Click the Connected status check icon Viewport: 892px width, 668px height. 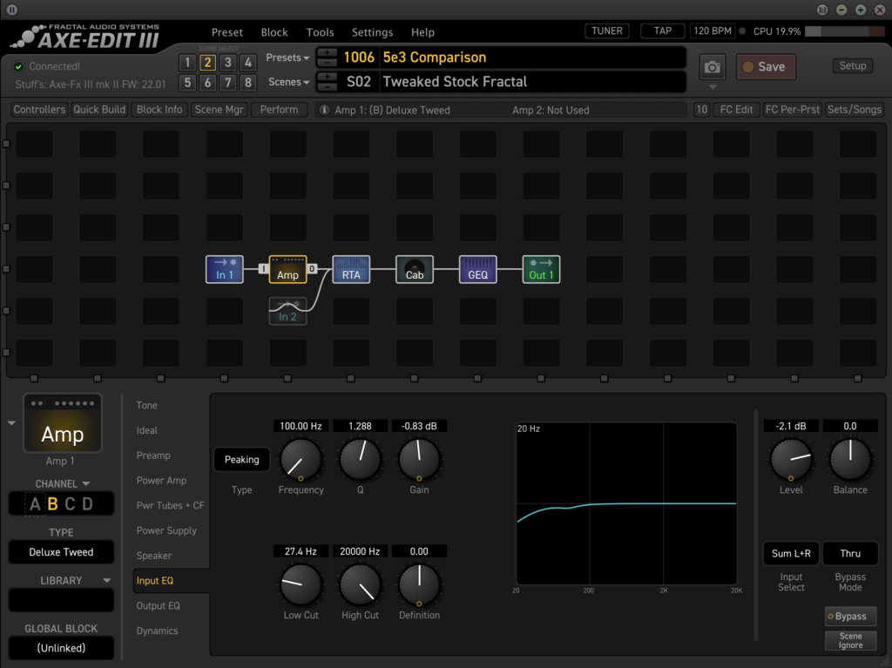click(x=19, y=66)
